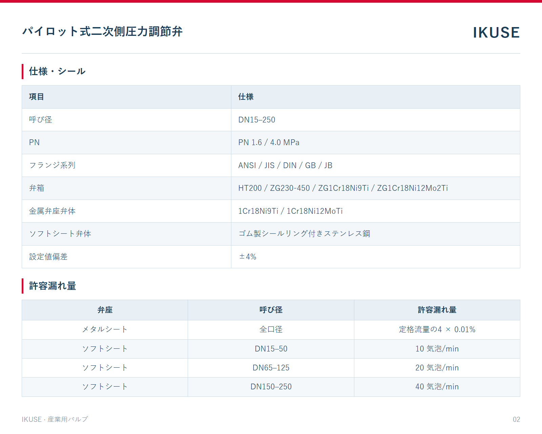Click the value PN 1.6 / 4.0 MPa

tap(269, 142)
